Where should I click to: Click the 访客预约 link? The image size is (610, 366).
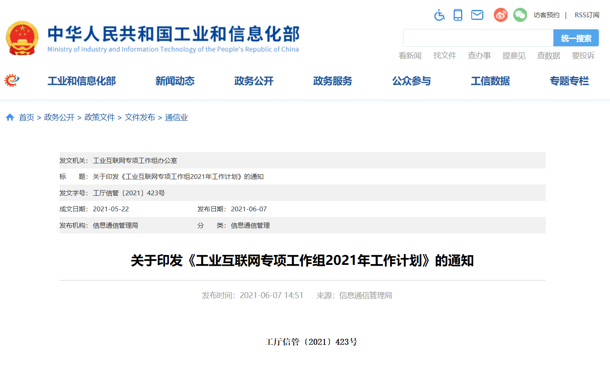(546, 15)
